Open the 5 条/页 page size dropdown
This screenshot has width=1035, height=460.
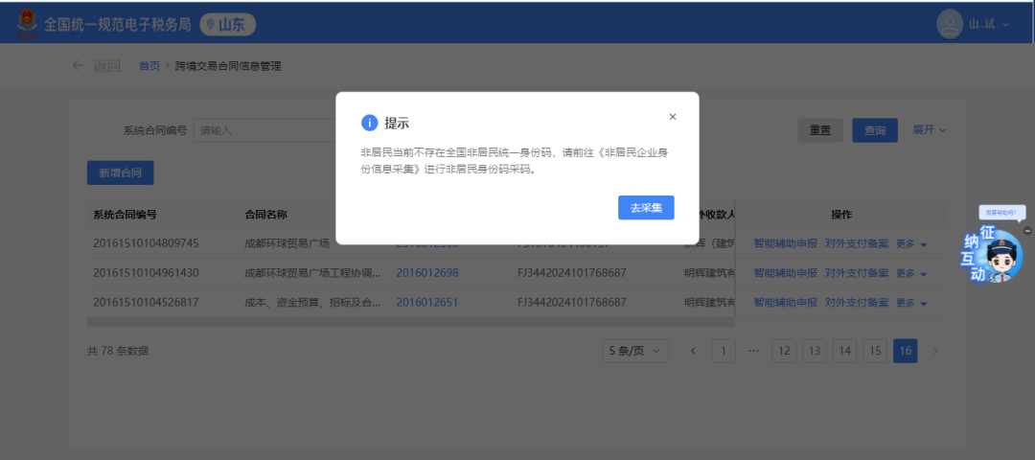point(635,351)
